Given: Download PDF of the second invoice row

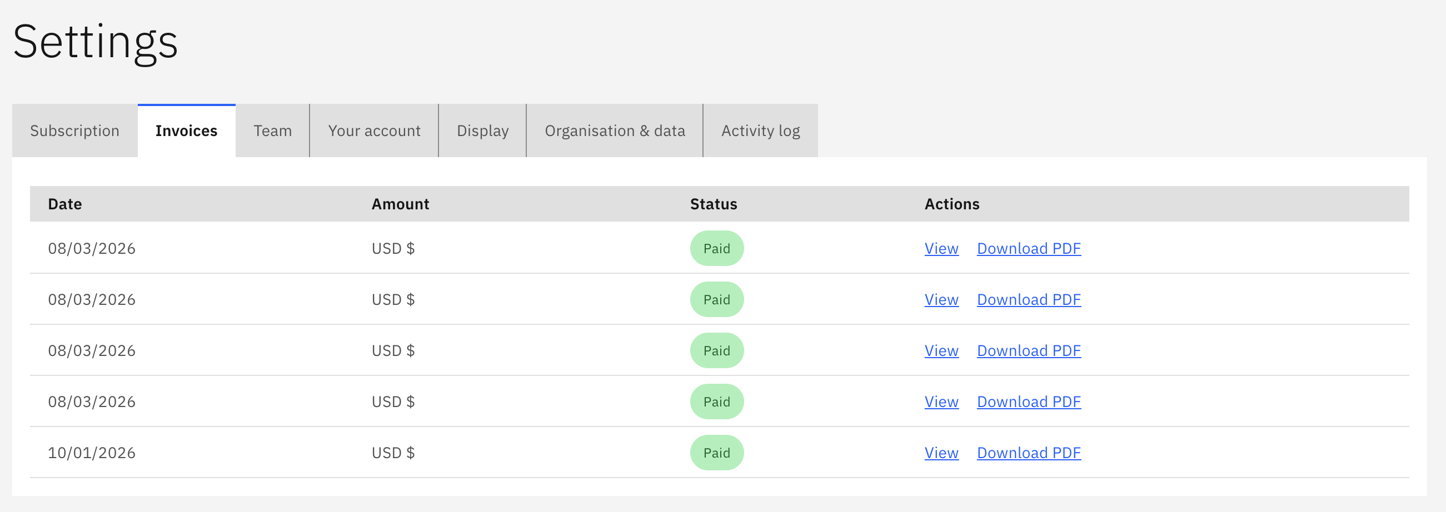Looking at the screenshot, I should tap(1029, 299).
